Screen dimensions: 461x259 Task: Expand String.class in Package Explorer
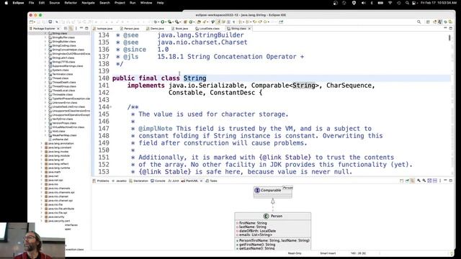pos(45,34)
